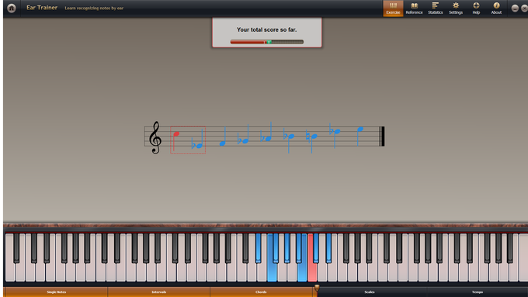This screenshot has width=528, height=297.
Task: Minimize the Ear Trainer window
Action: (515, 9)
